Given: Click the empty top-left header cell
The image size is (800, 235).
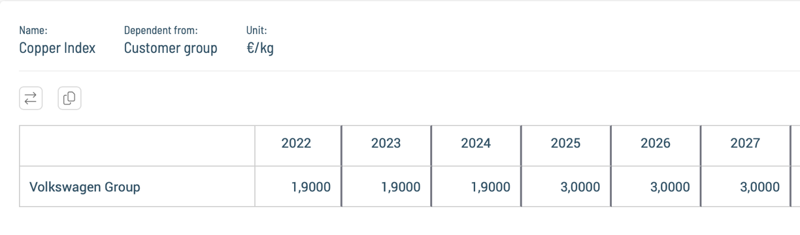Looking at the screenshot, I should [x=137, y=145].
